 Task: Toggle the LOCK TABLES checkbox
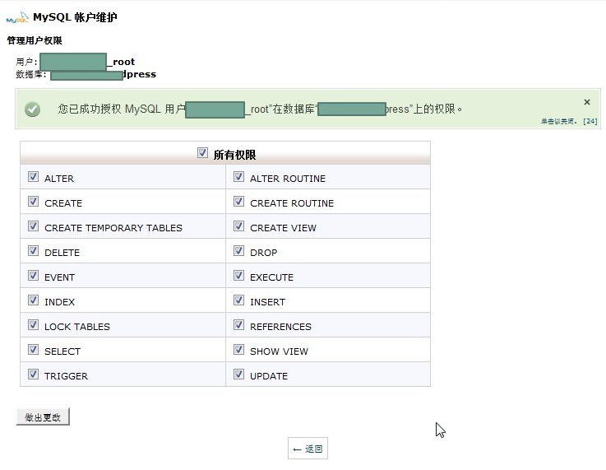33,325
